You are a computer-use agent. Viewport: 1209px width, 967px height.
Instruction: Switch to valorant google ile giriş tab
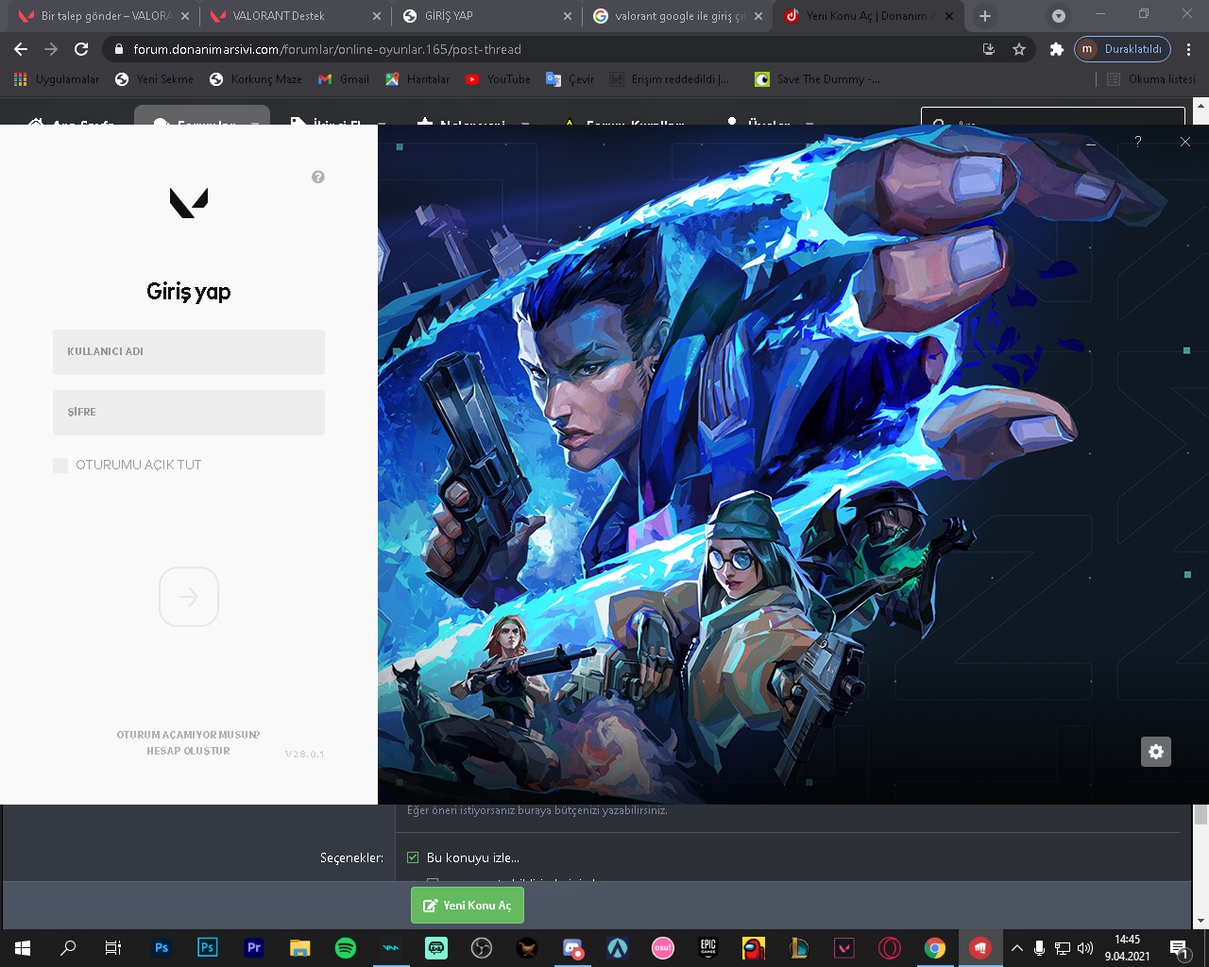coord(678,16)
